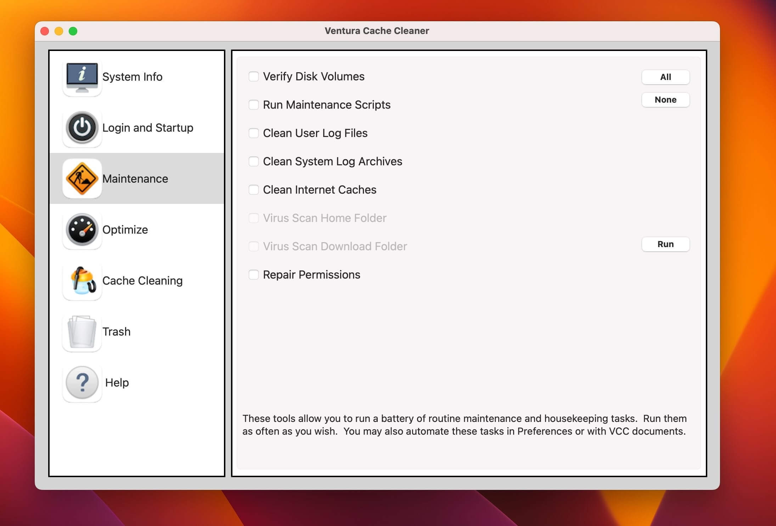Viewport: 776px width, 526px height.
Task: Enable Clean System Log Archives checkbox
Action: [x=253, y=161]
